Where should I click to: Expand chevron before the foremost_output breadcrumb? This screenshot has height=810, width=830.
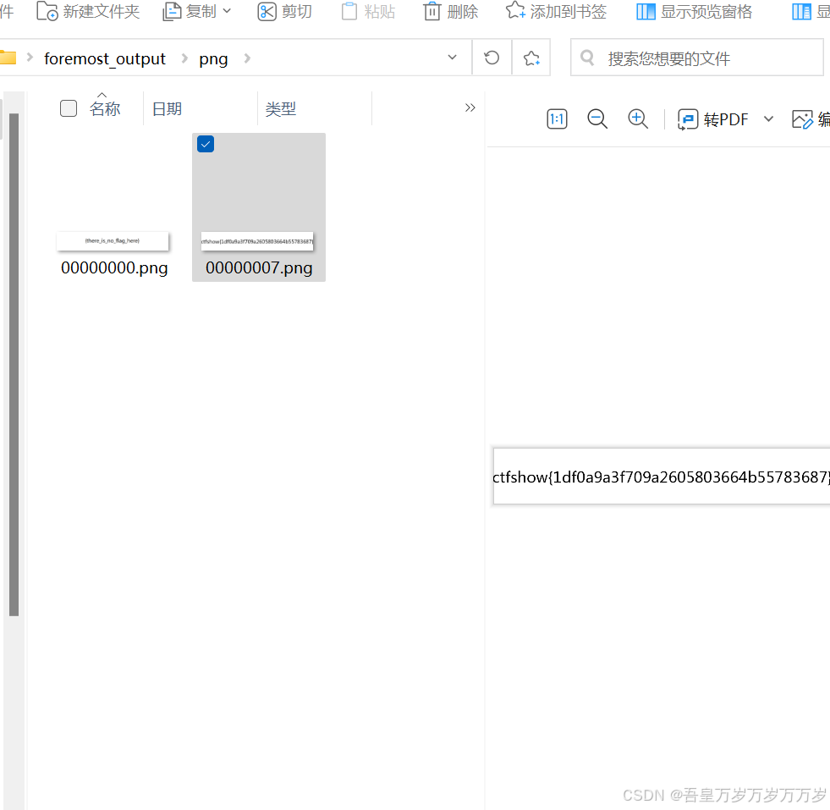click(x=30, y=58)
